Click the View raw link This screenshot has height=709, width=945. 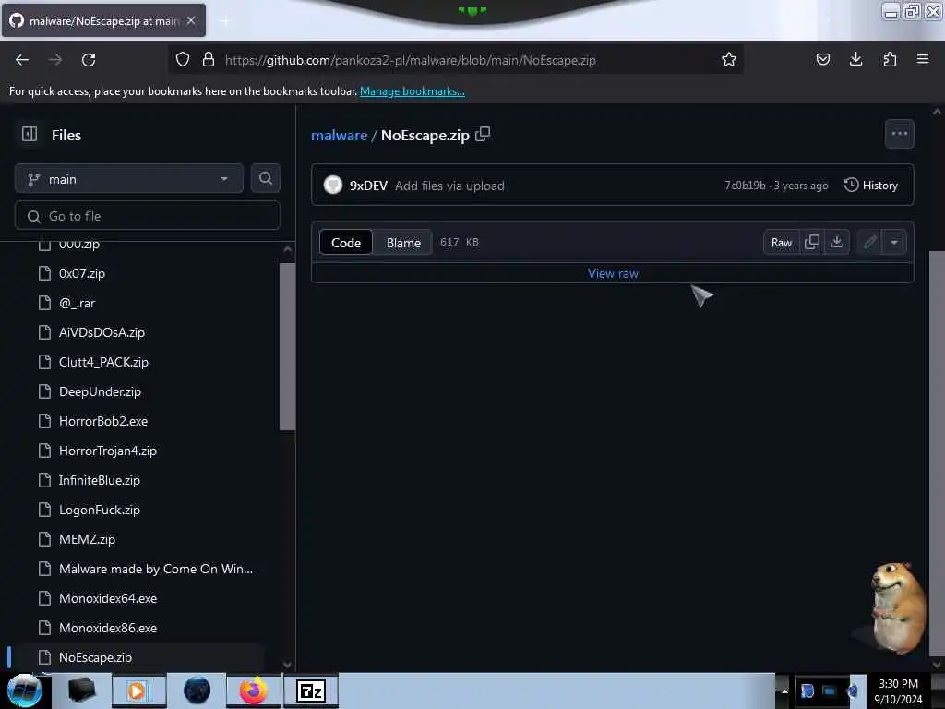[x=613, y=273]
